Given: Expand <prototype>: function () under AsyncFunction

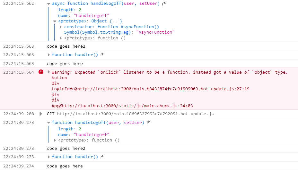Looking at the screenshot, I should click(61, 38).
